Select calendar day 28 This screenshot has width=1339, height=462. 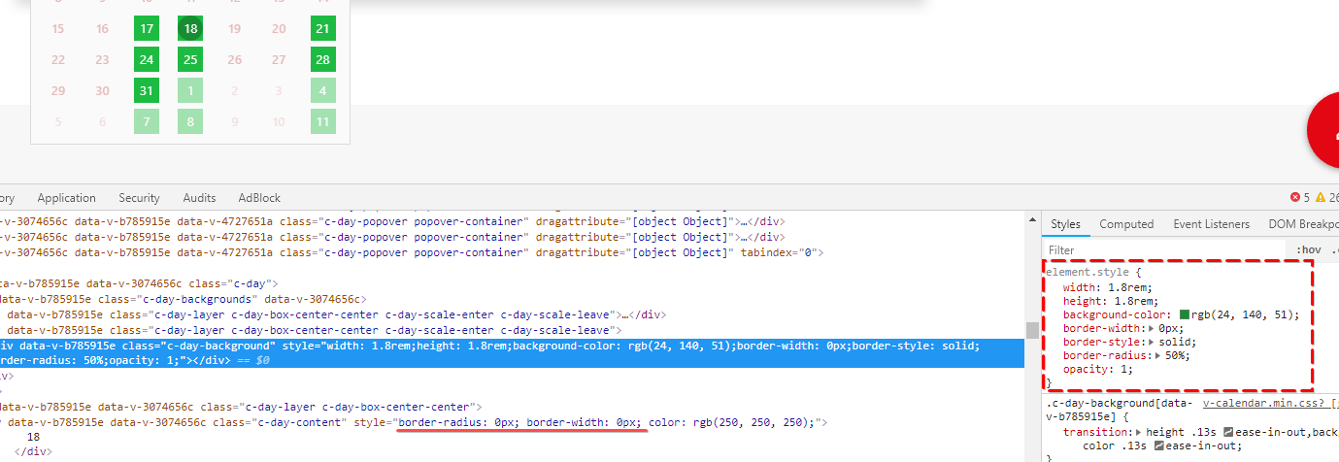[x=322, y=60]
